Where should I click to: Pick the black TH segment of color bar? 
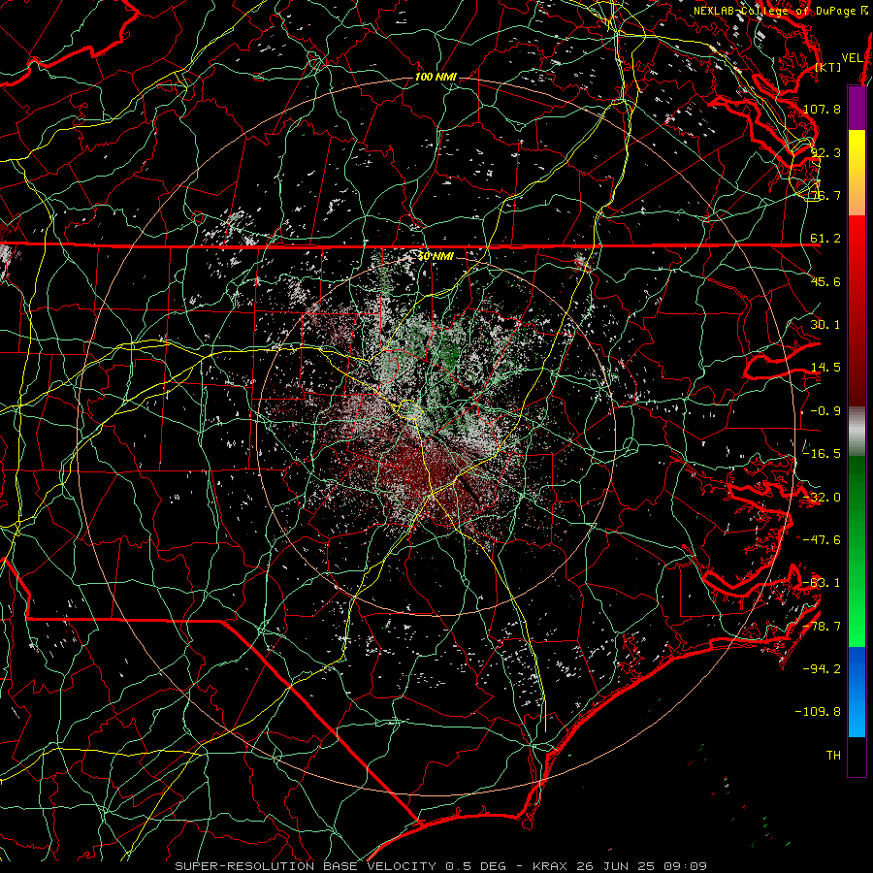(x=857, y=756)
